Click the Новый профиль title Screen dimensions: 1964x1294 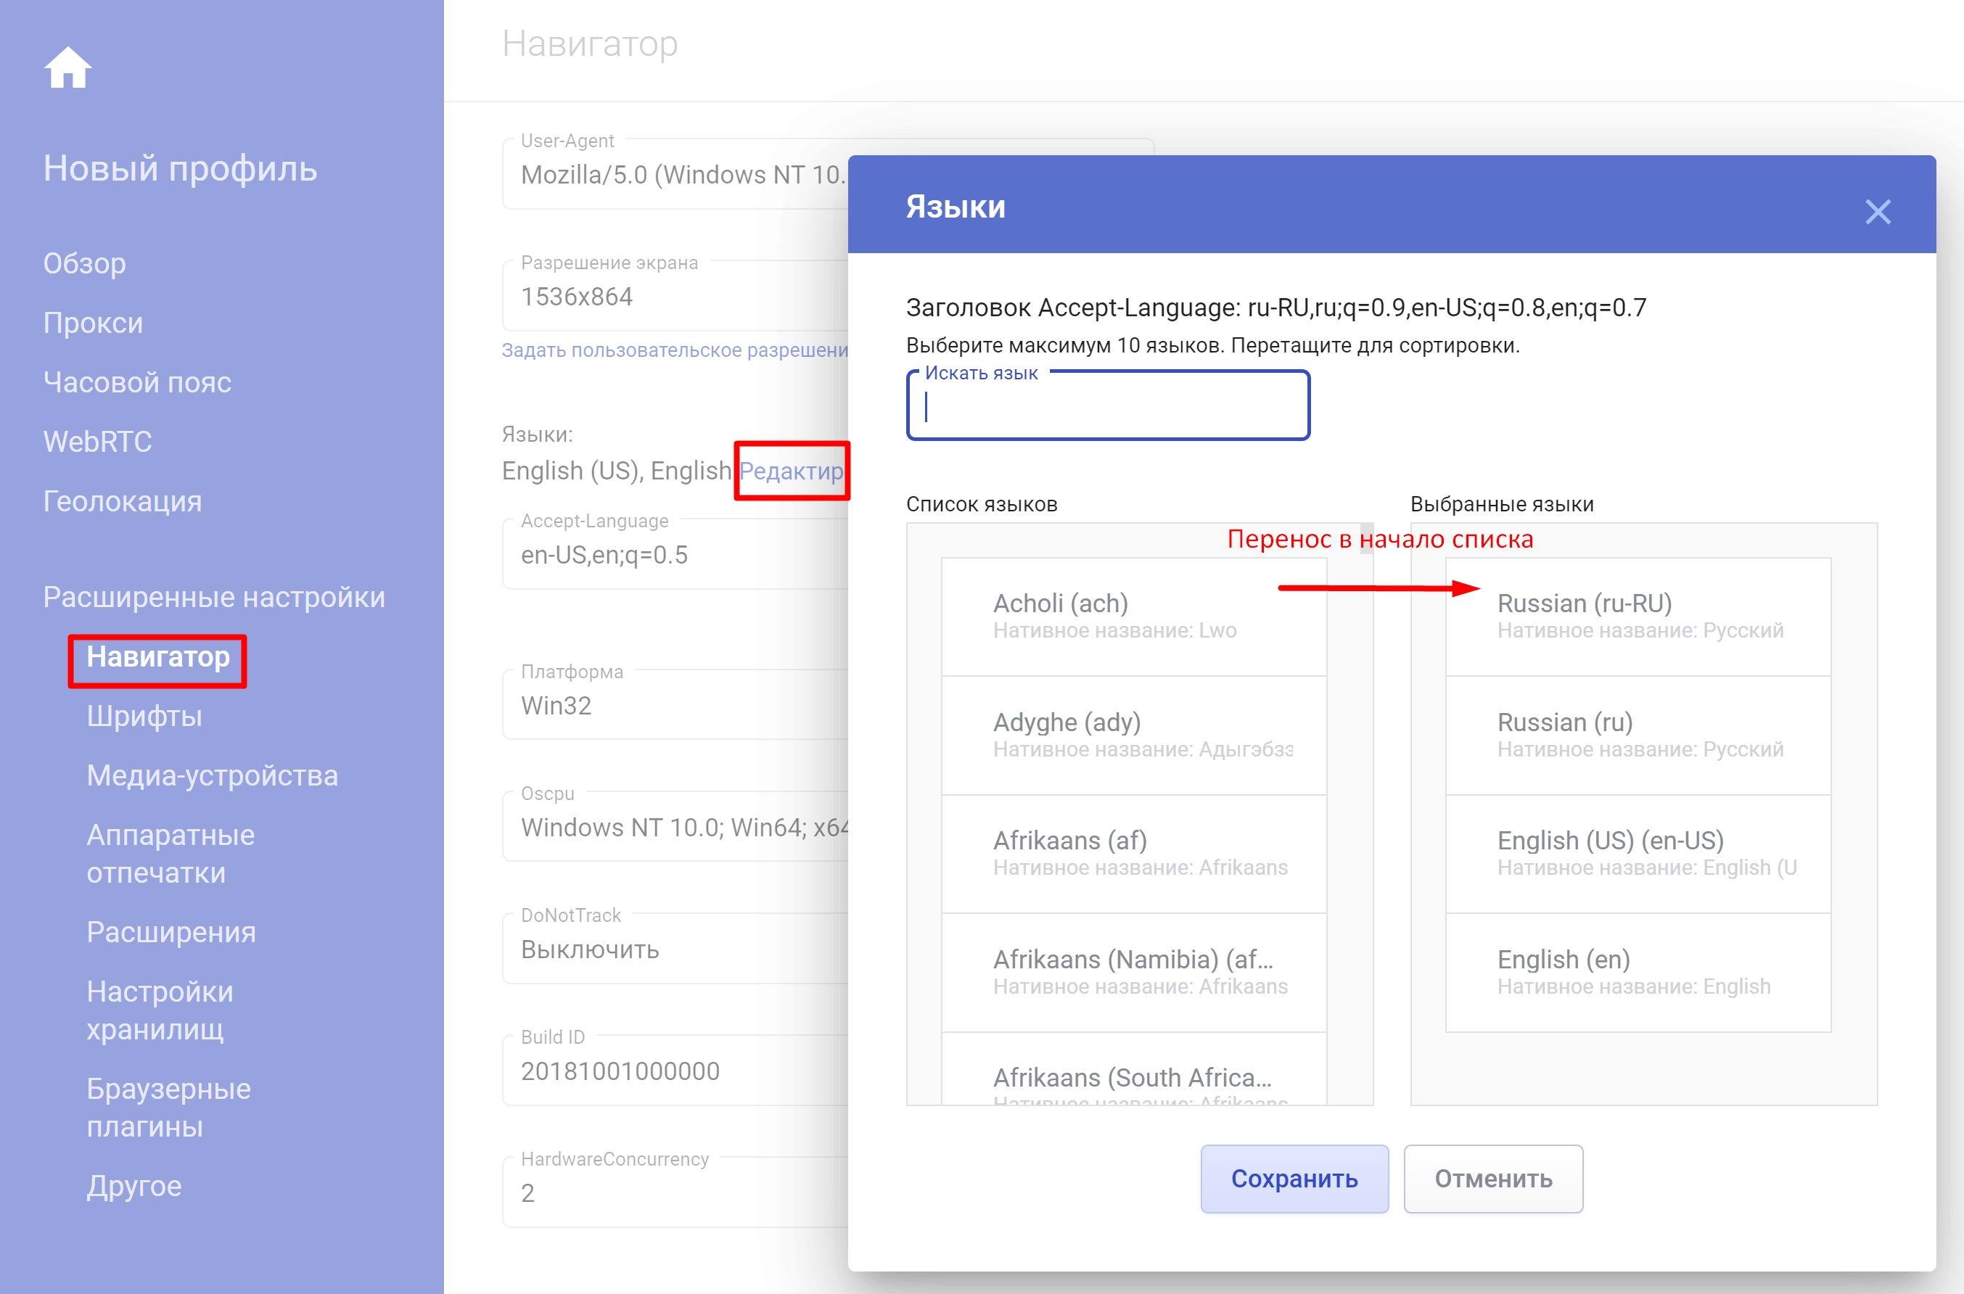point(180,168)
